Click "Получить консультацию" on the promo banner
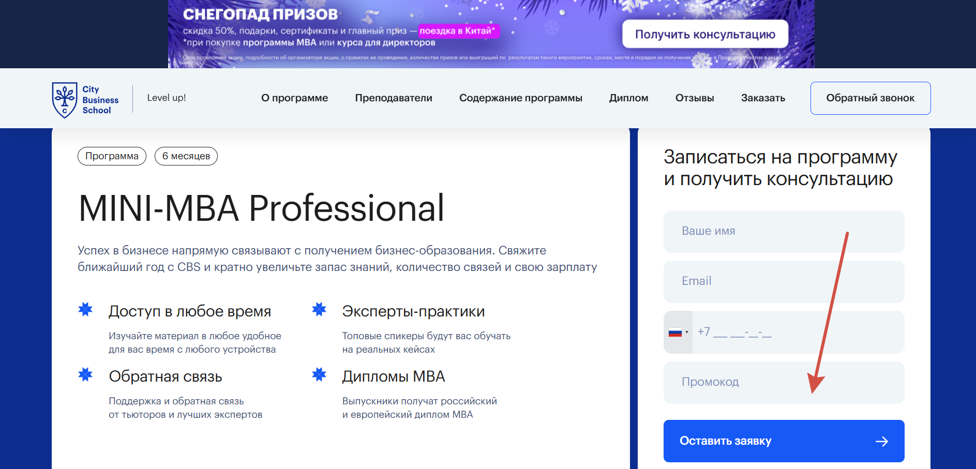This screenshot has width=976, height=469. (705, 34)
